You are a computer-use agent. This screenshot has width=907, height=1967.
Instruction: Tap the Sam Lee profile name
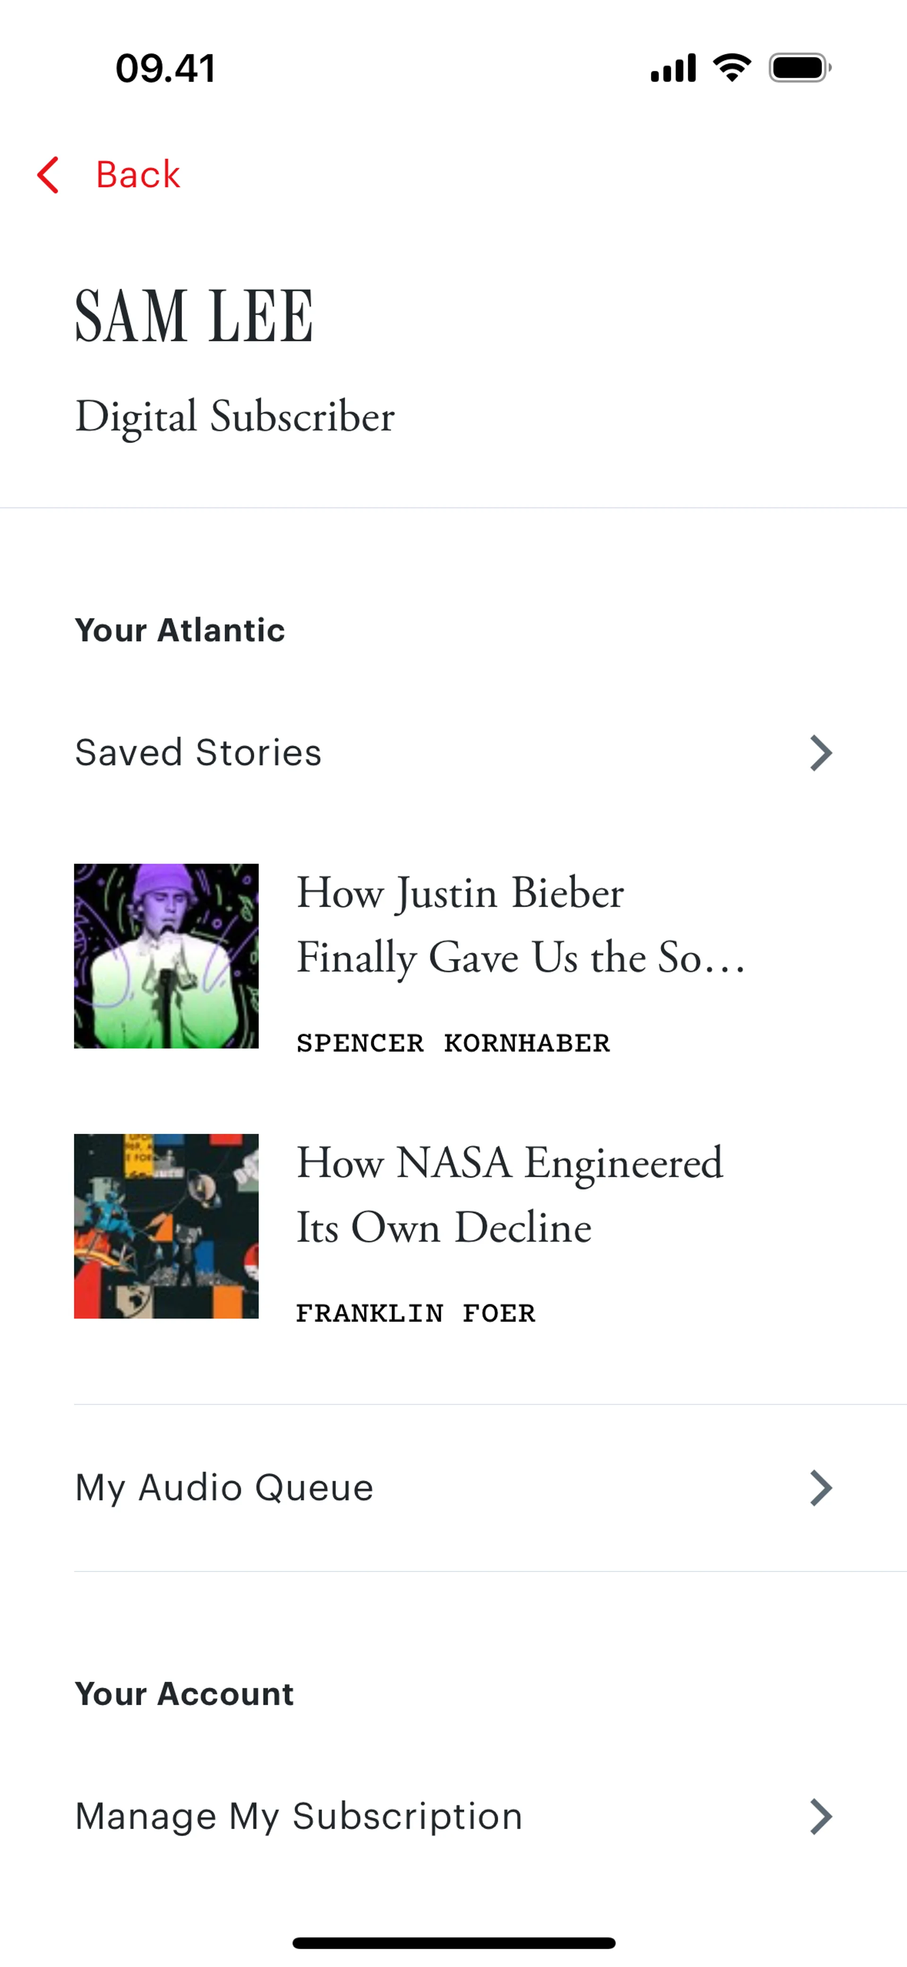pyautogui.click(x=194, y=316)
